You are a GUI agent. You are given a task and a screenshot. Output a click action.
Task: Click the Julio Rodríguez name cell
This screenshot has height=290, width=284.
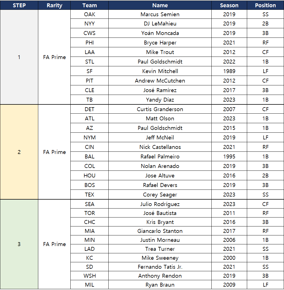(160, 204)
